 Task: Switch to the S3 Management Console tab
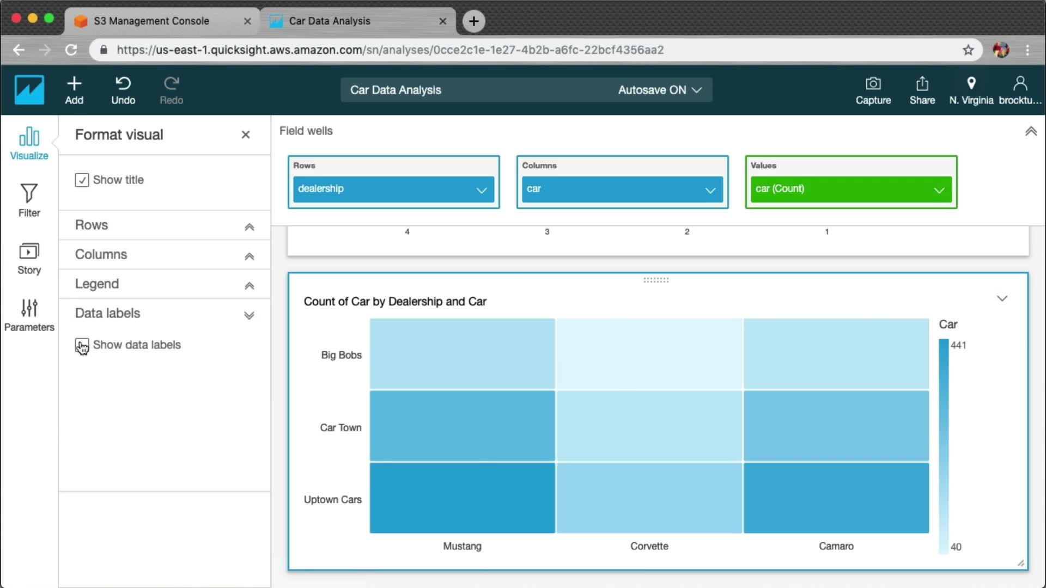click(151, 21)
